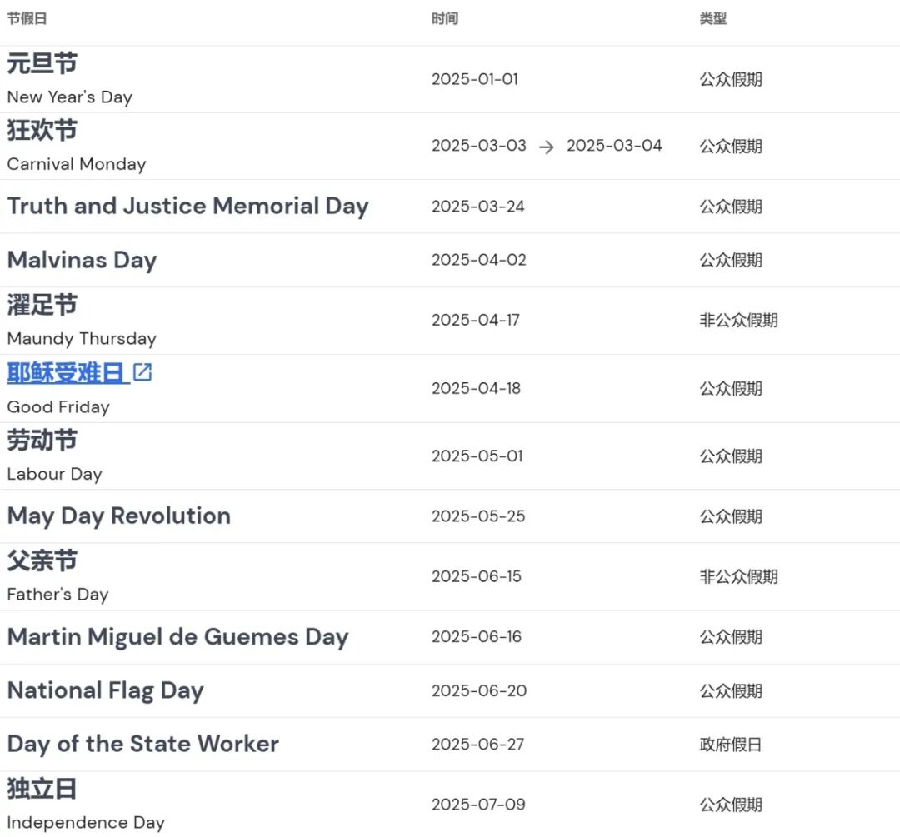
Task: Click Truth and Justice Memorial Day
Action: [x=187, y=206]
